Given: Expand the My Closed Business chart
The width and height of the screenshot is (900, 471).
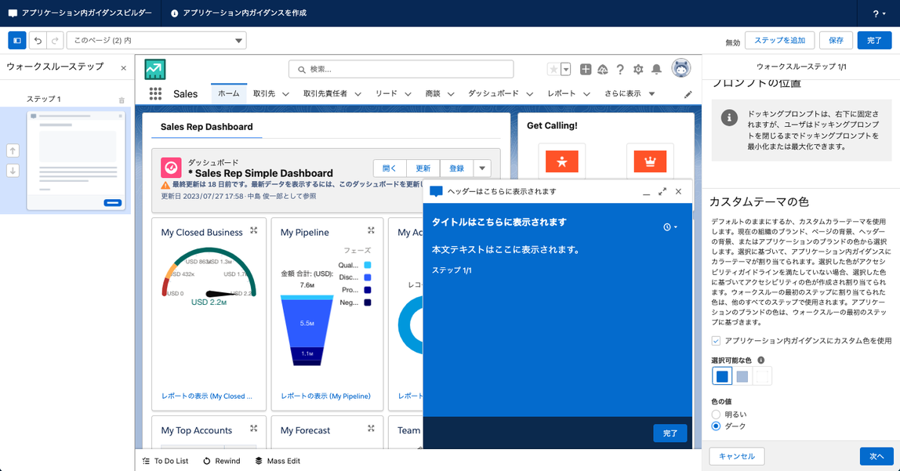Looking at the screenshot, I should 254,230.
